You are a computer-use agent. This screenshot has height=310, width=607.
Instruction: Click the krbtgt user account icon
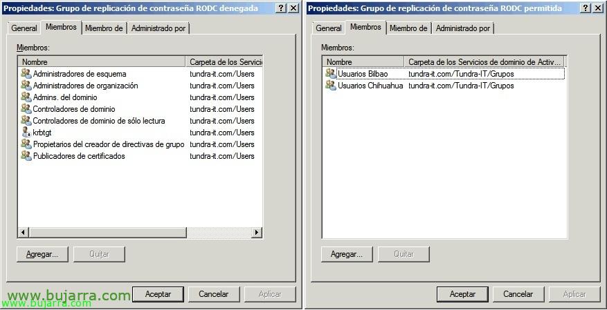[26, 133]
